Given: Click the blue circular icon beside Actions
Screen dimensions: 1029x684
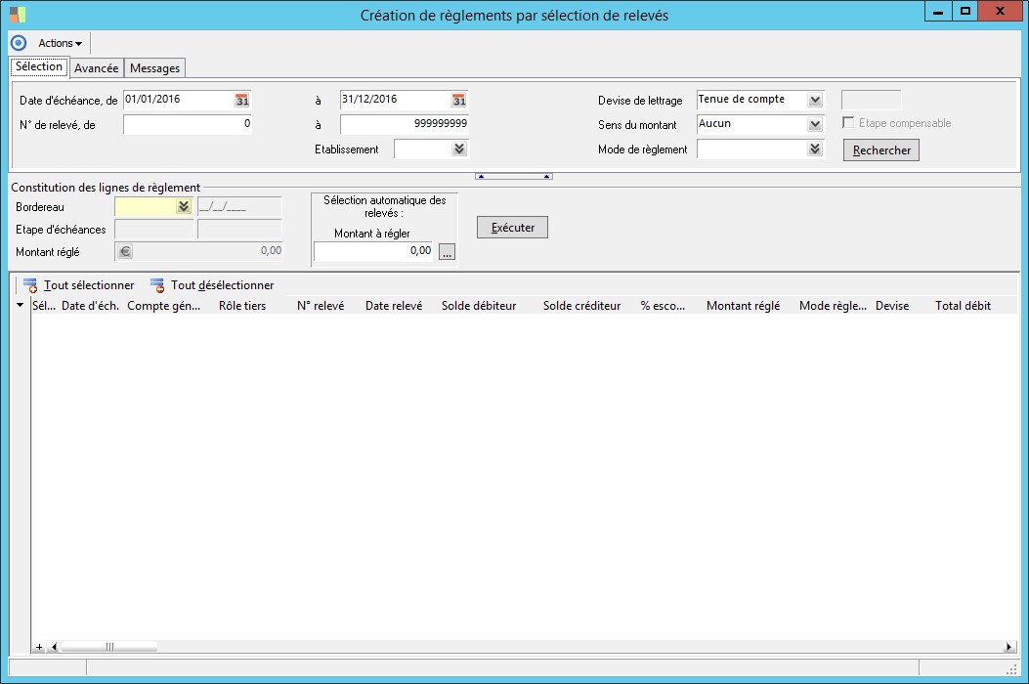Looking at the screenshot, I should pos(19,43).
